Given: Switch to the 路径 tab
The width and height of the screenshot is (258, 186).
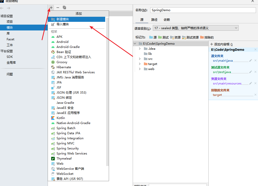Looking at the screenshot, I should click(154, 20).
